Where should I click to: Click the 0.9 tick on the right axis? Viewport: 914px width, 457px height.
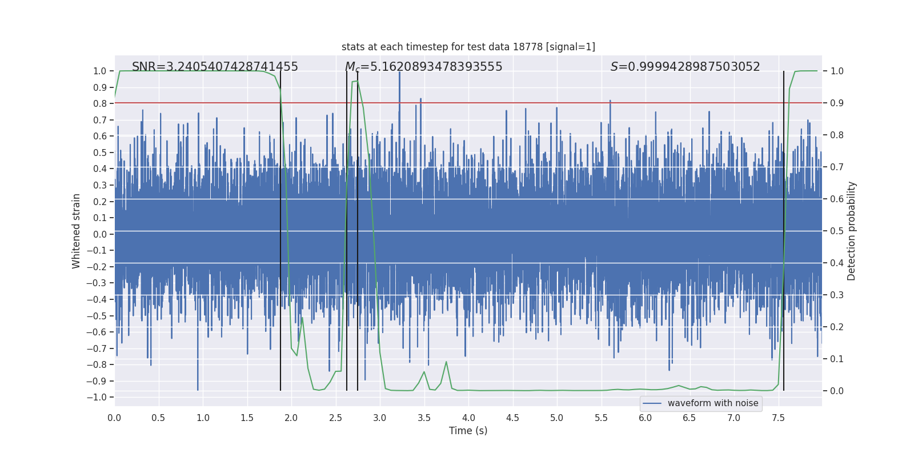coord(837,103)
